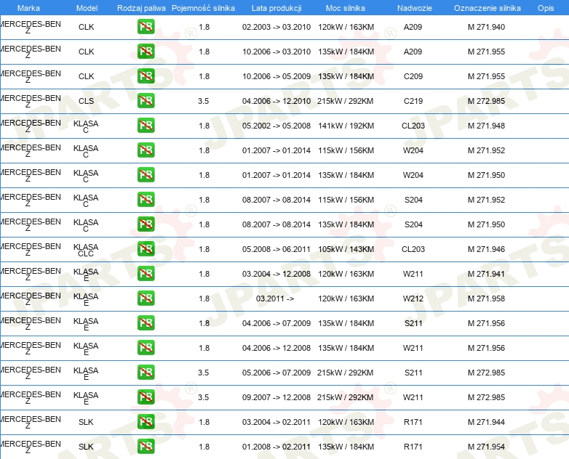The height and width of the screenshot is (459, 569).
Task: Click KLASA CLC model cell
Action: pos(86,250)
